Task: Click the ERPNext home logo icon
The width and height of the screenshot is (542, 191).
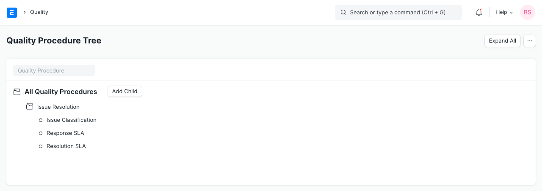Action: 12,12
